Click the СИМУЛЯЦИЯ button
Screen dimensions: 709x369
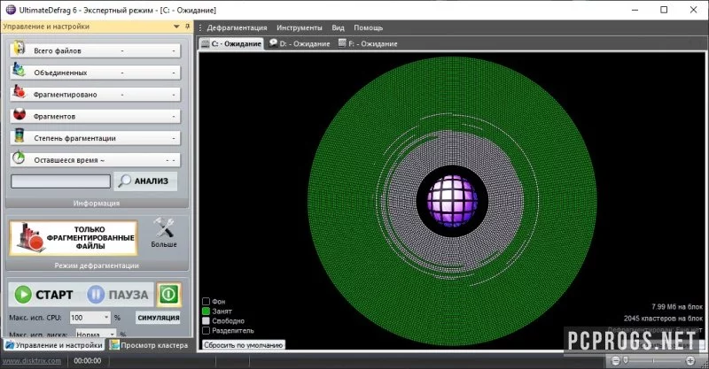click(x=159, y=318)
